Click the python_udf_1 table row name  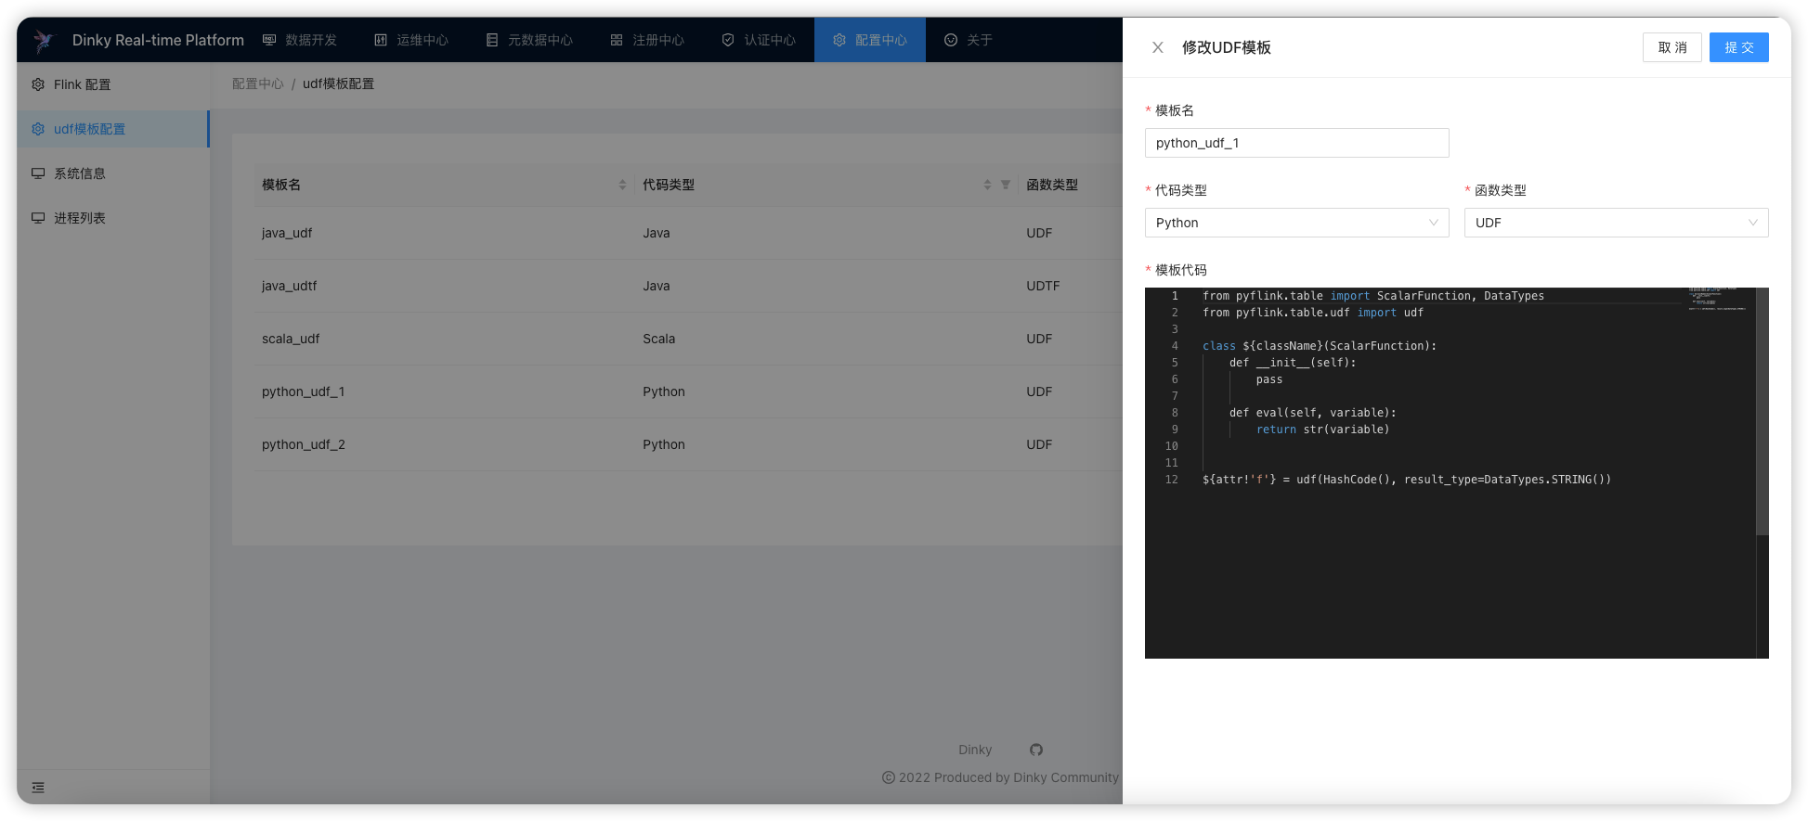(303, 391)
